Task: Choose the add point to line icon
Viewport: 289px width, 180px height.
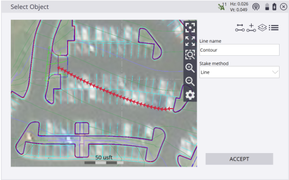Action: point(251,28)
